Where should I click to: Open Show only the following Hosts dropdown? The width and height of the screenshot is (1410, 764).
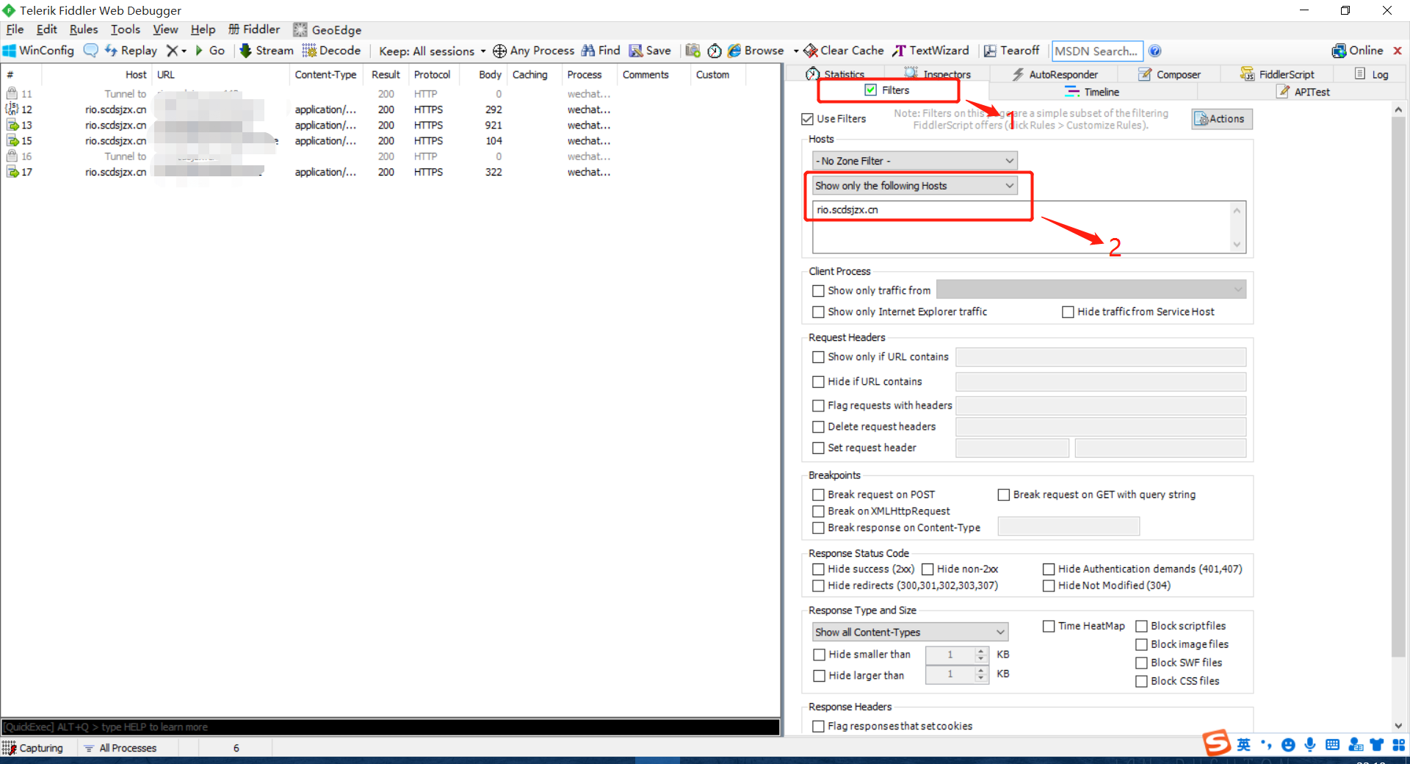pos(914,186)
